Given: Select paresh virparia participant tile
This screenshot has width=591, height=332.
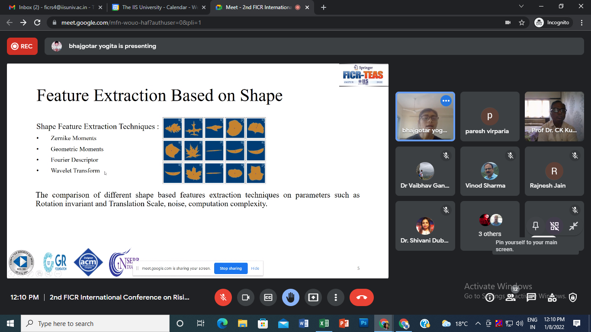Looking at the screenshot, I should (490, 117).
